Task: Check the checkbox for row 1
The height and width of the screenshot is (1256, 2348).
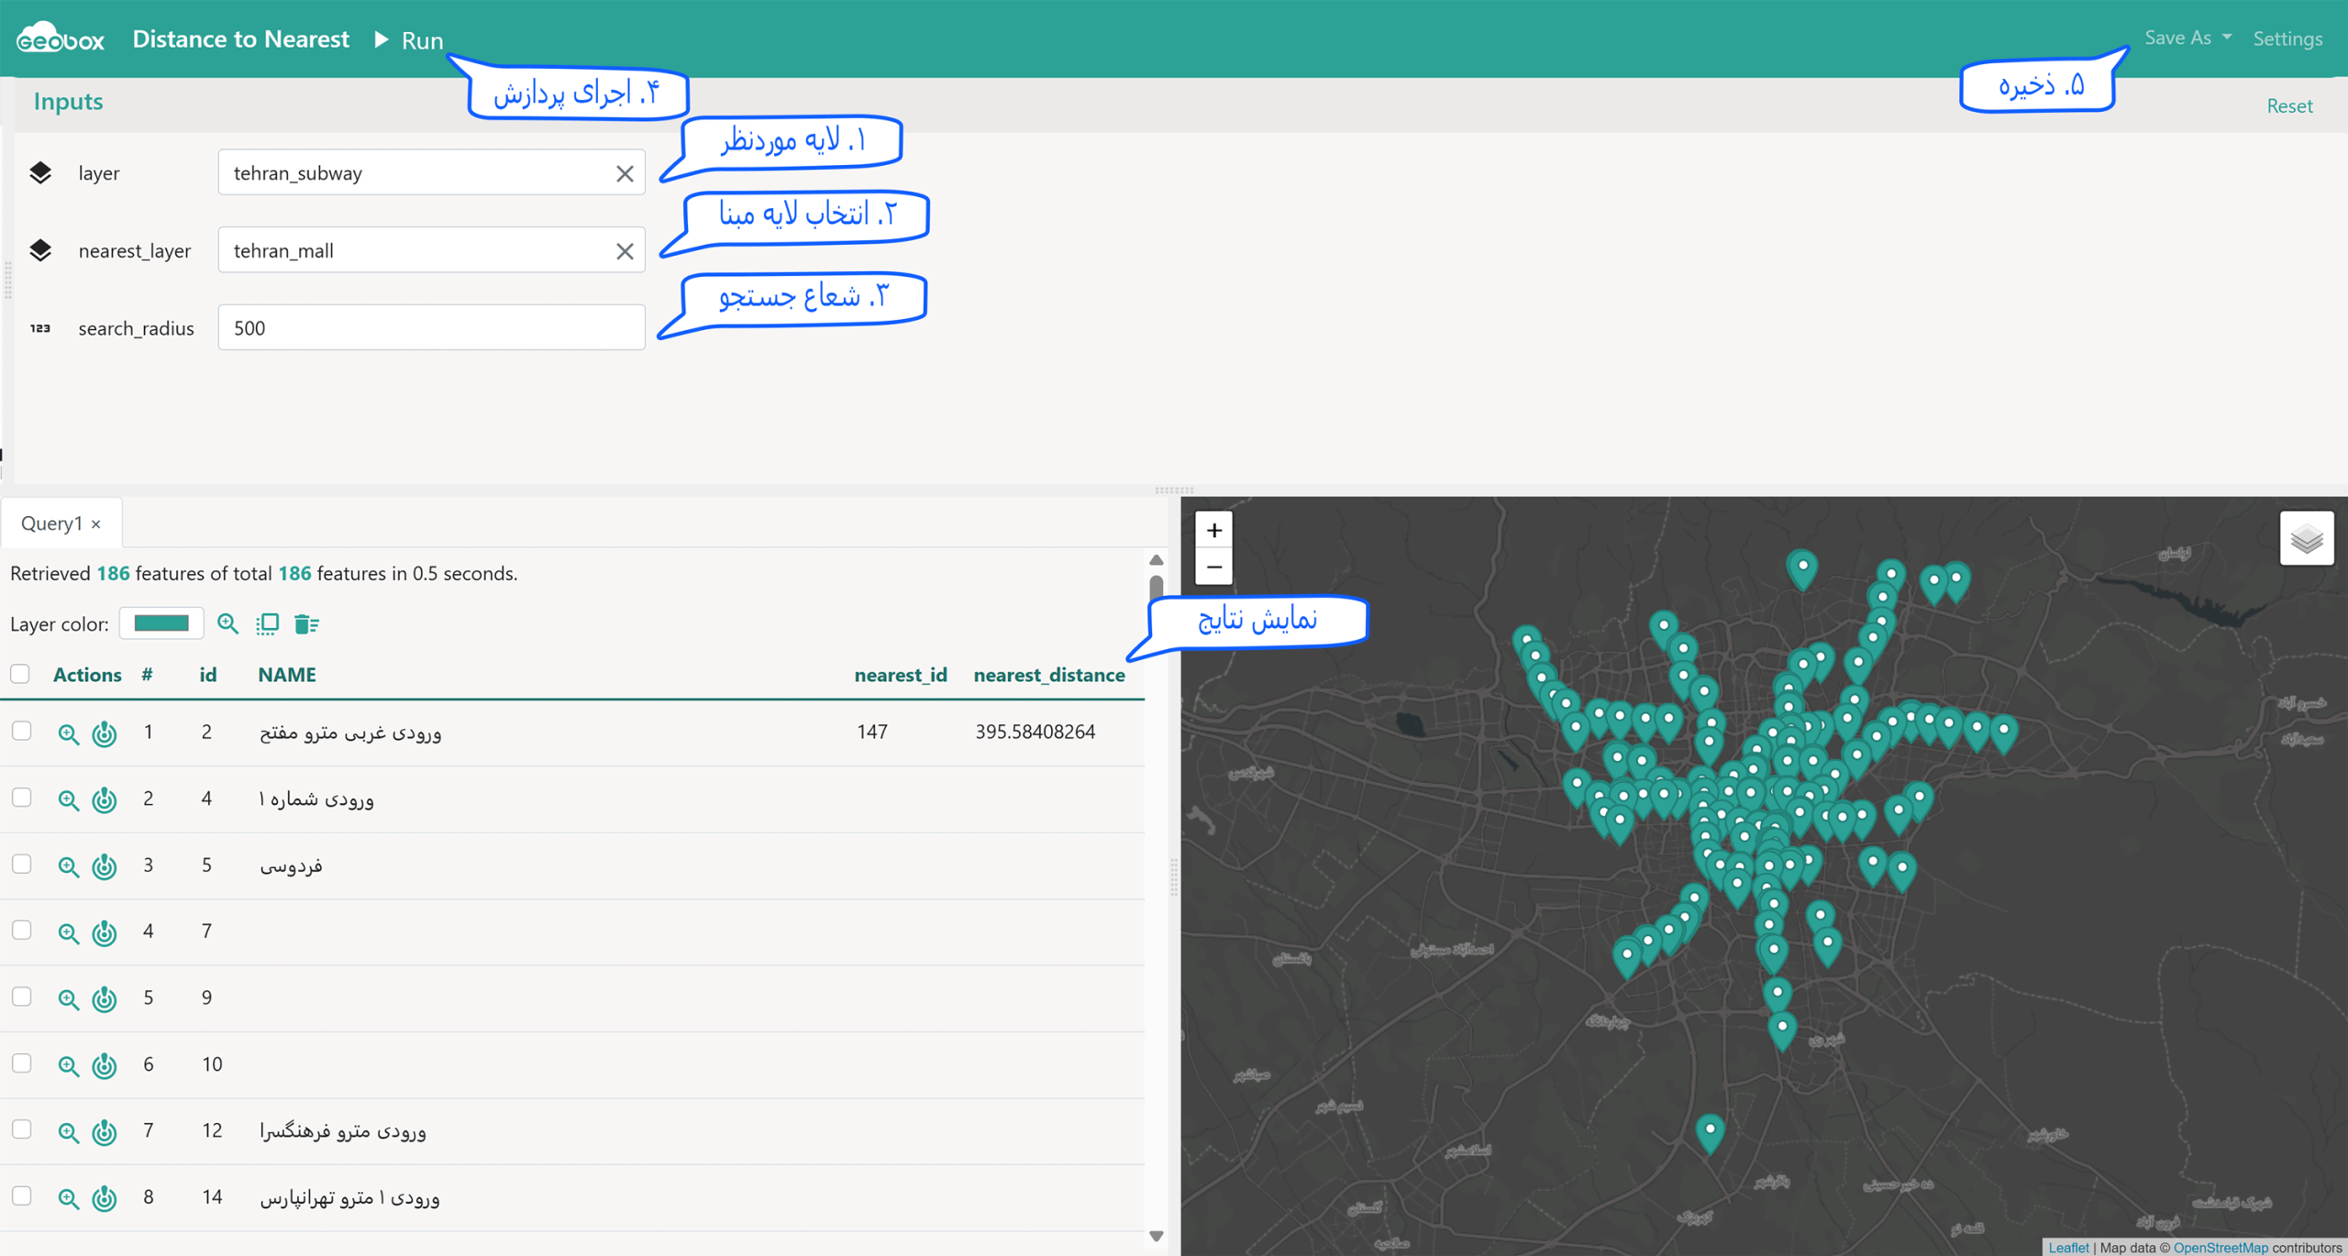Action: (22, 731)
